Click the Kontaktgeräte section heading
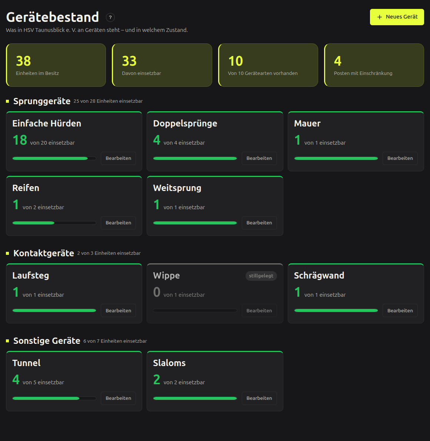Screen dimensions: 430x441 click(44, 253)
